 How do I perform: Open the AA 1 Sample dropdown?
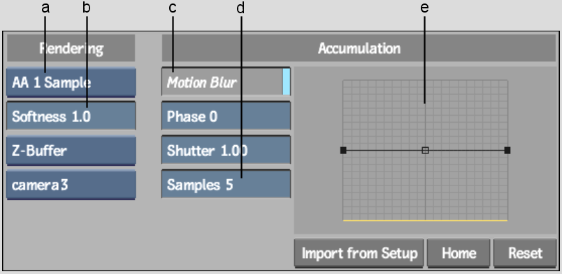pos(71,83)
